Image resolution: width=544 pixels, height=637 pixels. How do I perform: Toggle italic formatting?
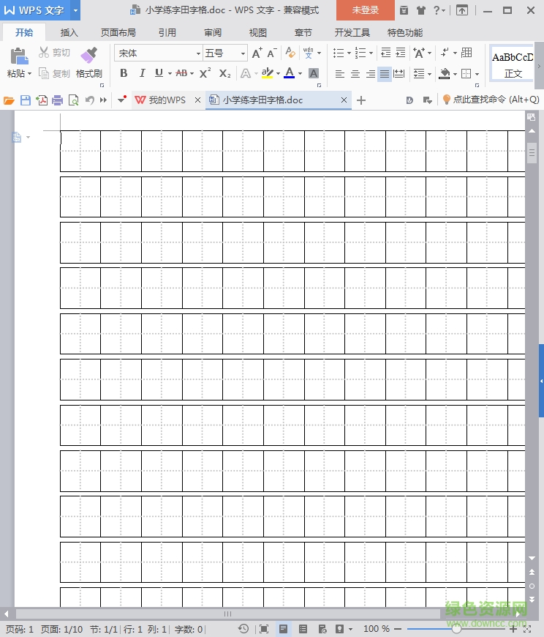coord(141,73)
